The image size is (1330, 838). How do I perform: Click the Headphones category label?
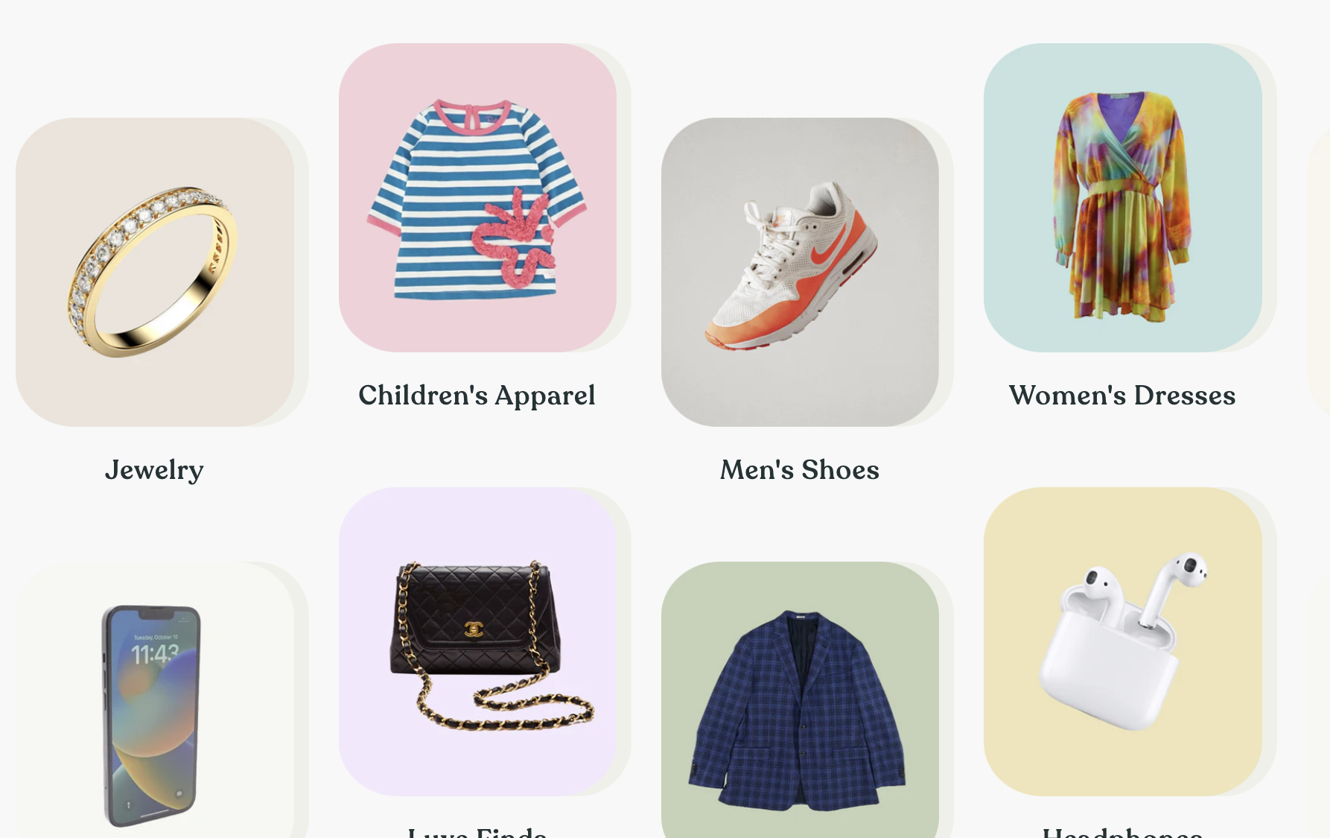1122,831
